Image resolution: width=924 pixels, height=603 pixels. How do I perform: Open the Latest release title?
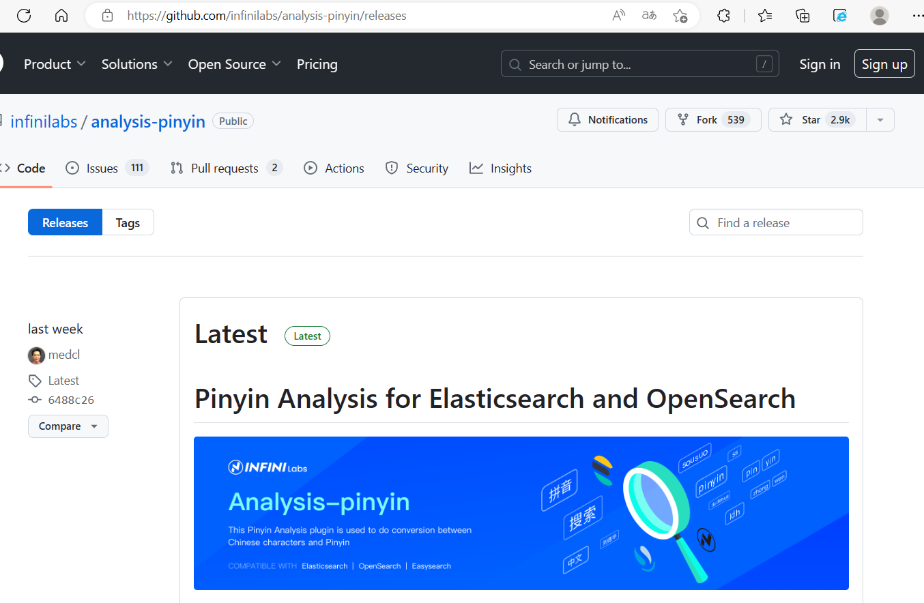click(x=231, y=334)
